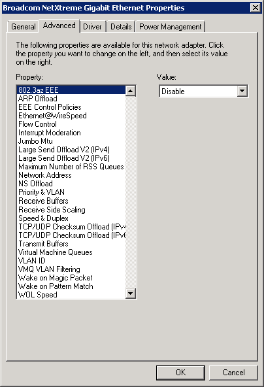
Task: Click the OK button
Action: (180, 373)
